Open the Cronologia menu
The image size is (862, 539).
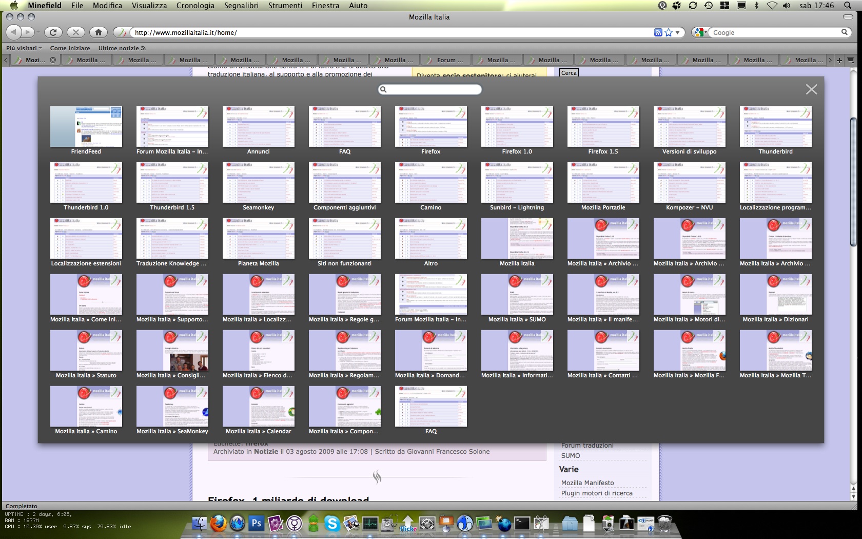click(195, 5)
